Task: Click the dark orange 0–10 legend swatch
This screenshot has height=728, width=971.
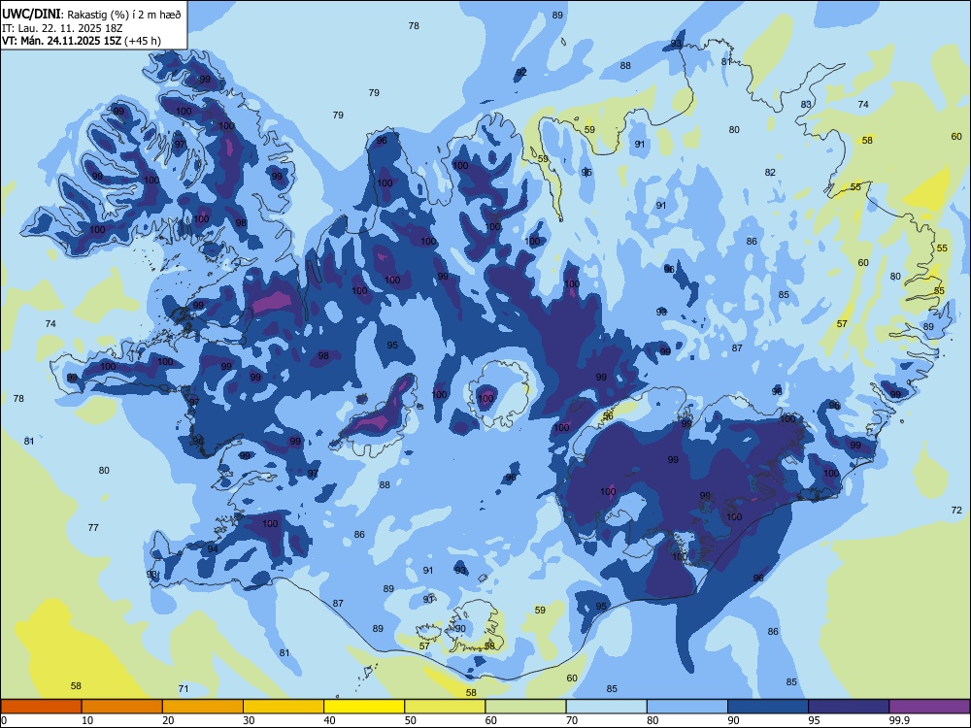Action: 41,707
